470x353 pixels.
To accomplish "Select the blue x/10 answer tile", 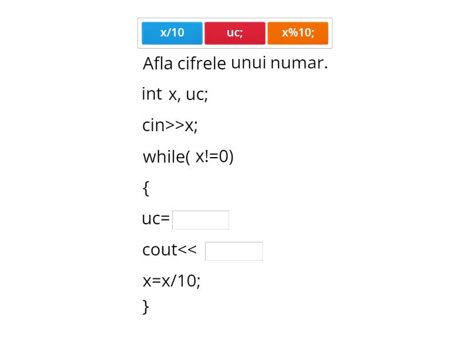I will click(x=172, y=33).
